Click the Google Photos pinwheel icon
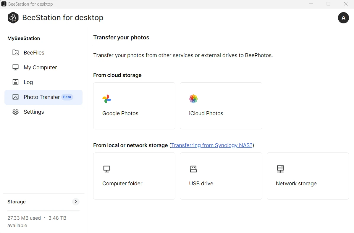354x233 pixels. tap(107, 99)
